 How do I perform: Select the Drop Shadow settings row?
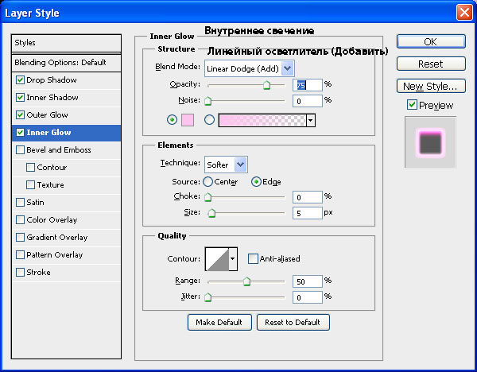pyautogui.click(x=66, y=80)
